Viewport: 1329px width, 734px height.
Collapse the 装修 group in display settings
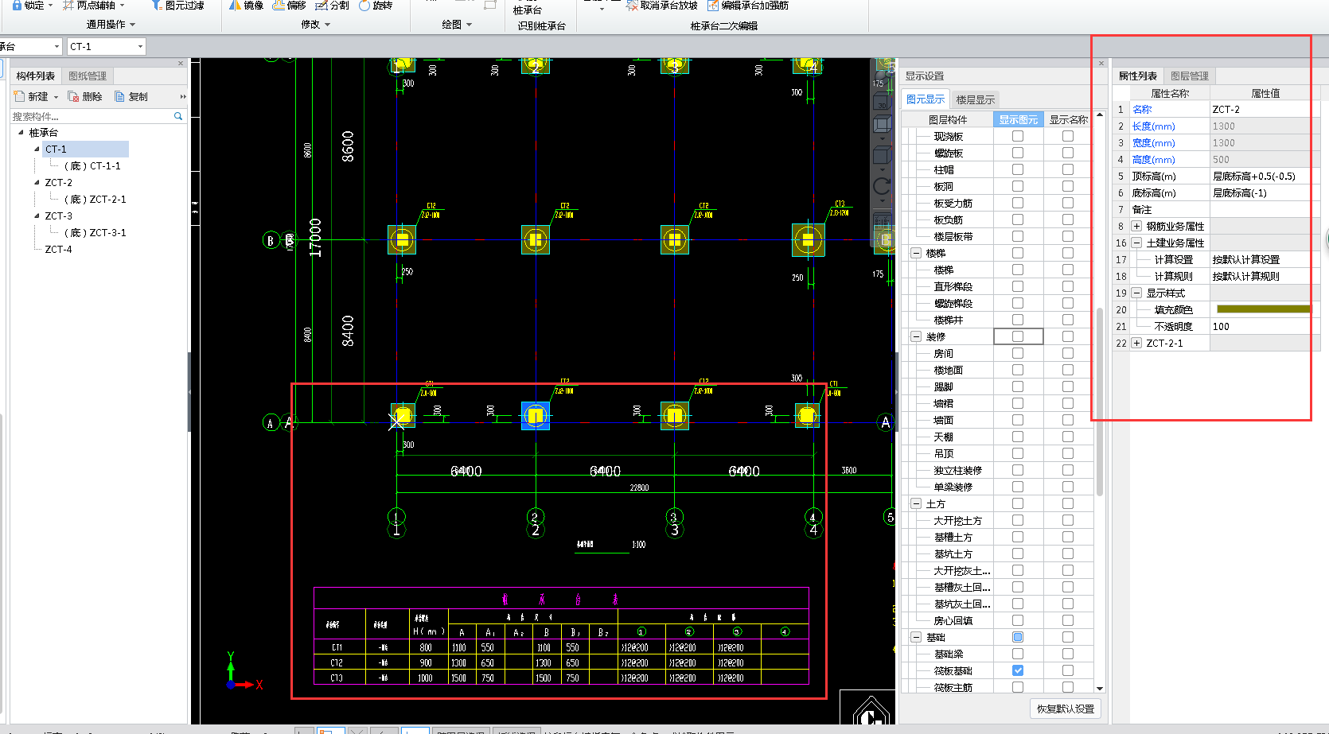point(916,336)
